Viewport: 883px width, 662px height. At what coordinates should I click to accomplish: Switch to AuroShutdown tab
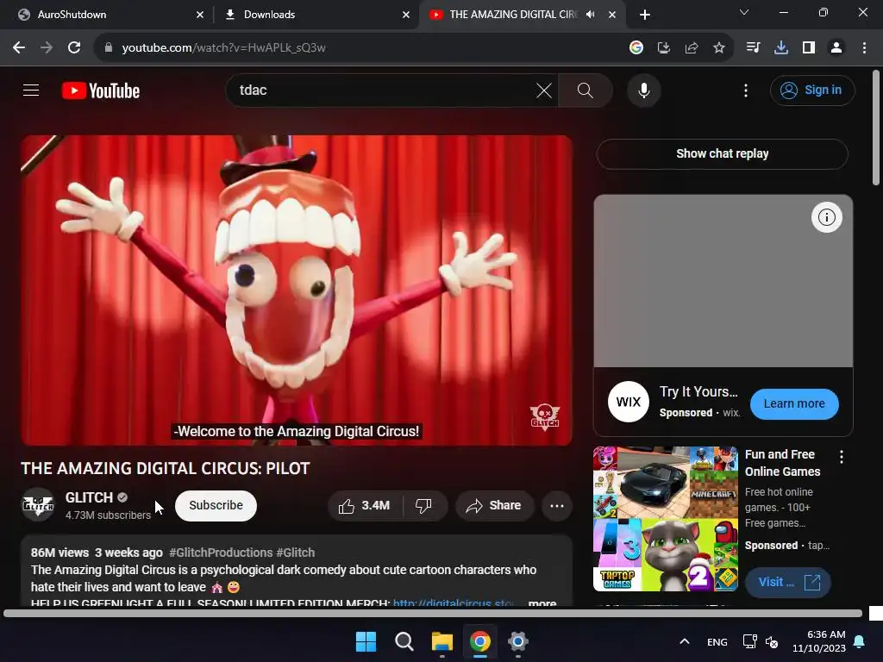(x=105, y=15)
